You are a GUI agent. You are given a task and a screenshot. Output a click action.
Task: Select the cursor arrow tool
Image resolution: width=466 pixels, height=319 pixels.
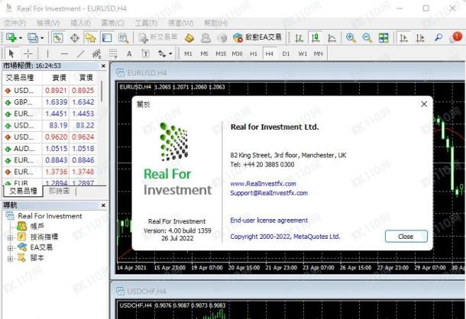coord(11,53)
